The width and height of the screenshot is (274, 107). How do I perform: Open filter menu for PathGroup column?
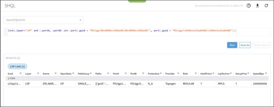pos(91,74)
